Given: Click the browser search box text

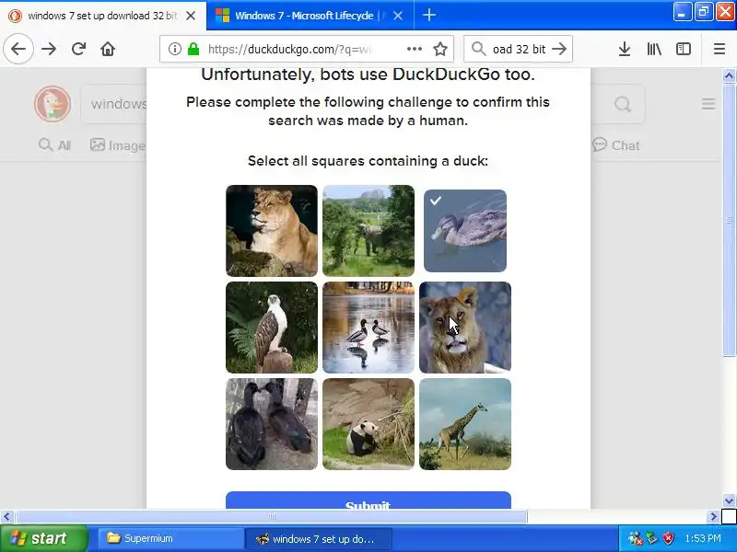Looking at the screenshot, I should (x=519, y=49).
